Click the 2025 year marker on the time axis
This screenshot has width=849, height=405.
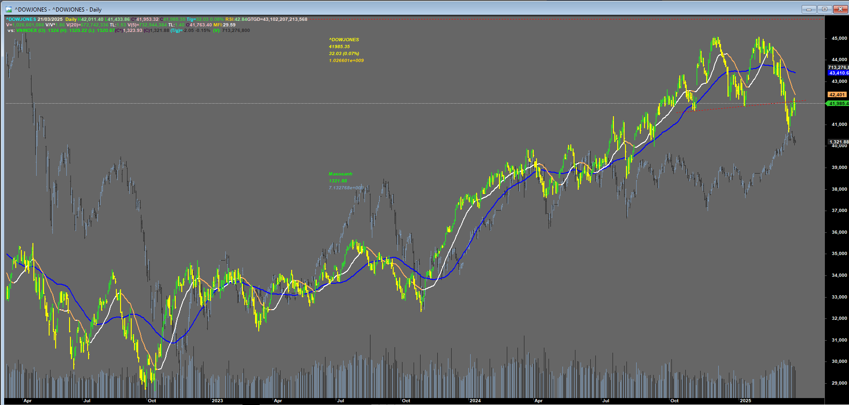(x=746, y=401)
